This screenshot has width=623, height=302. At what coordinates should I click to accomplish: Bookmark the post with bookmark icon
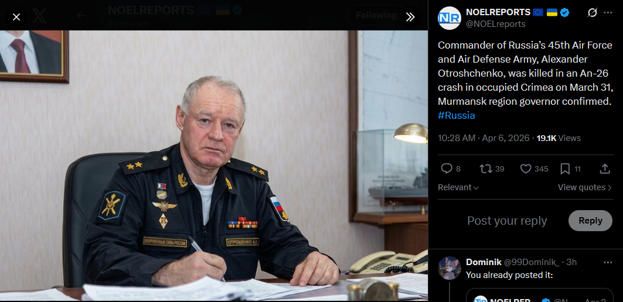(564, 169)
